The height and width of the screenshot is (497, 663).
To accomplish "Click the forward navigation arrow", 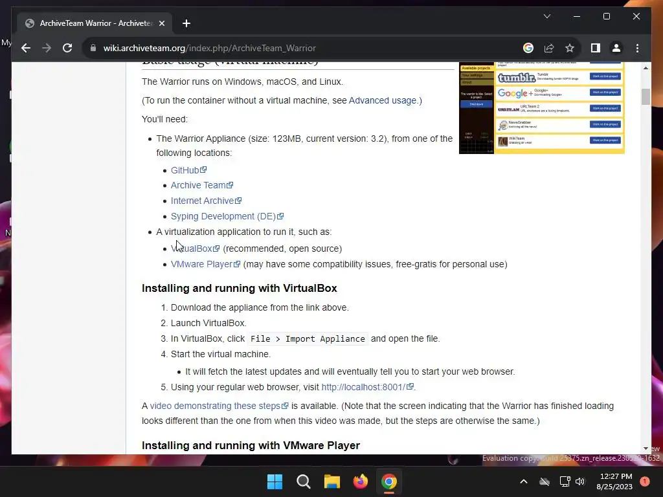I will coord(47,48).
